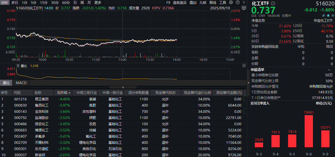Click the pencil note icon under the price

pos(323,16)
